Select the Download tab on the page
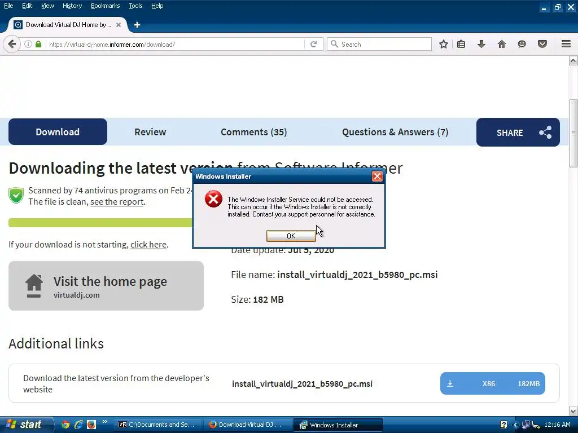This screenshot has width=578, height=433. [58, 132]
